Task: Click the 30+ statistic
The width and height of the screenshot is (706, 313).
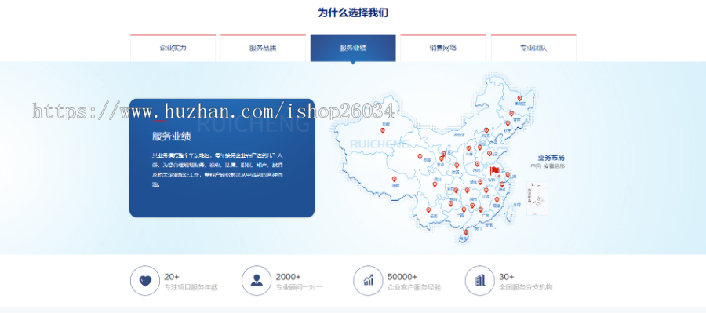Action: 507,277
